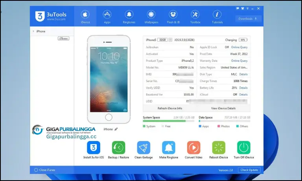Select iPhone in the sidebar
The width and height of the screenshot is (302, 181).
[x=41, y=31]
